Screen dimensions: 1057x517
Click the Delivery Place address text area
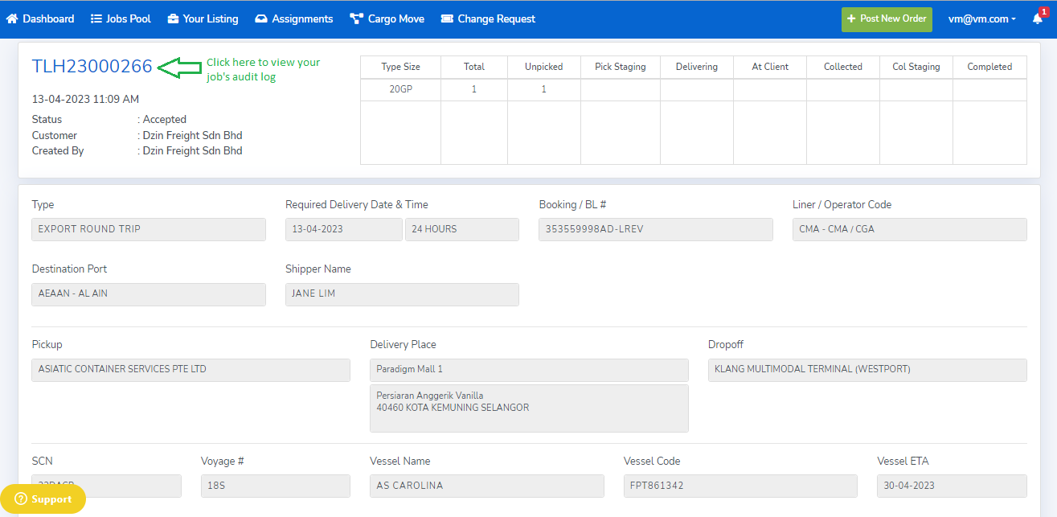[x=529, y=408]
